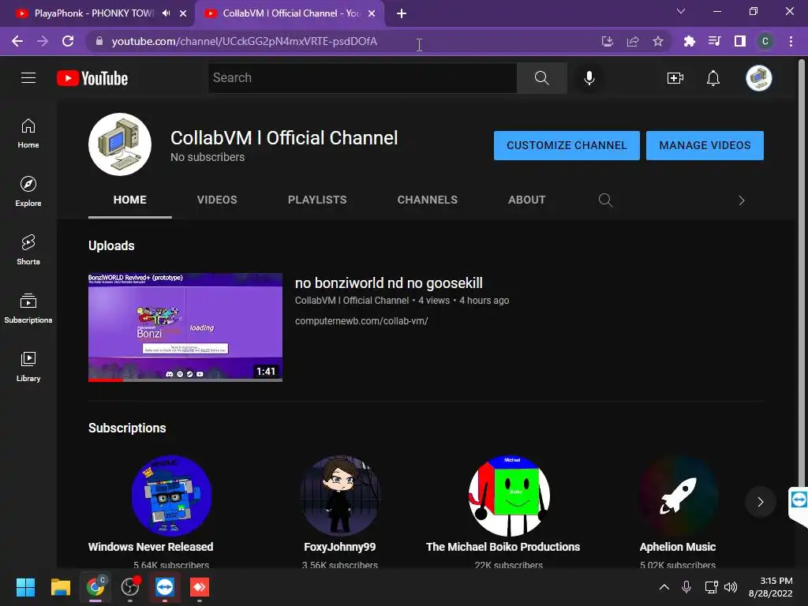Click CollabVM channel name under video title
The height and width of the screenshot is (606, 808).
point(352,301)
